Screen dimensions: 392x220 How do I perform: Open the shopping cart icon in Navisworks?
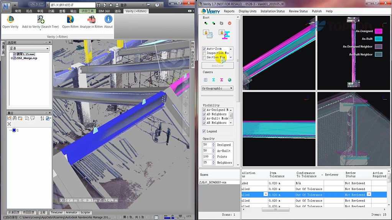point(148,5)
